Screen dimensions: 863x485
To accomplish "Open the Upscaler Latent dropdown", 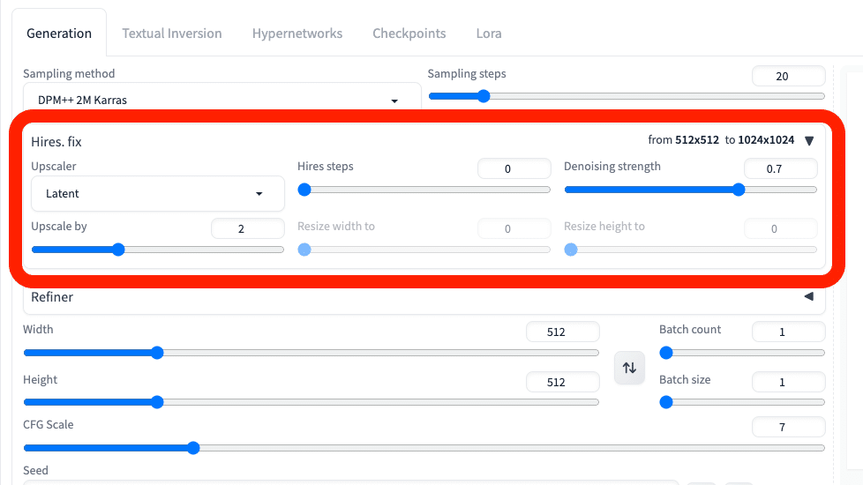I will coord(158,193).
